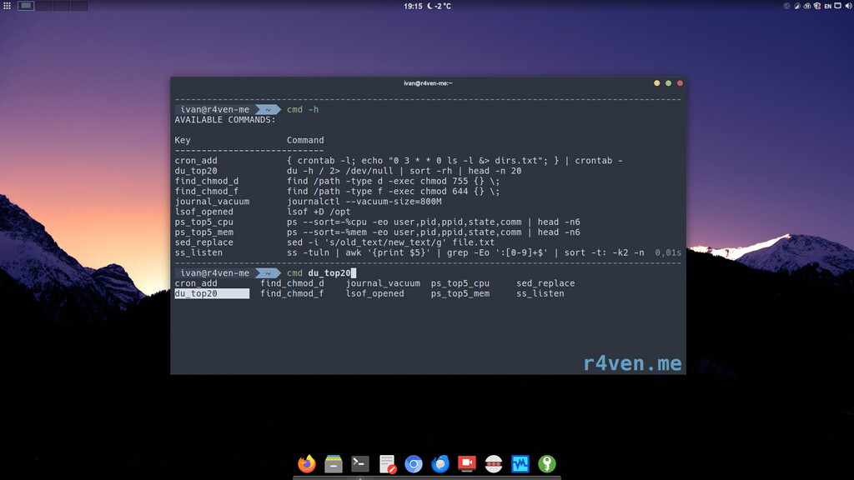
Task: Start the screen recorder app
Action: point(465,463)
